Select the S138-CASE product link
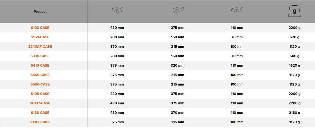 click(40, 113)
